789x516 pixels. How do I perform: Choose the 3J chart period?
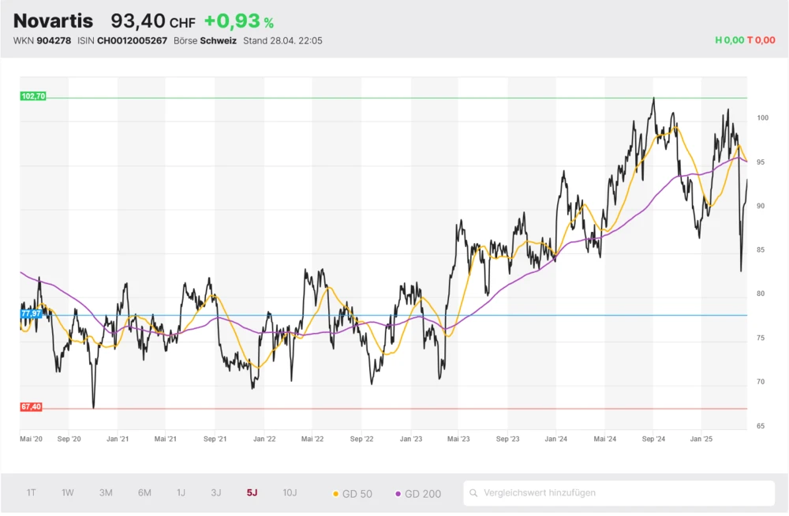(x=215, y=493)
